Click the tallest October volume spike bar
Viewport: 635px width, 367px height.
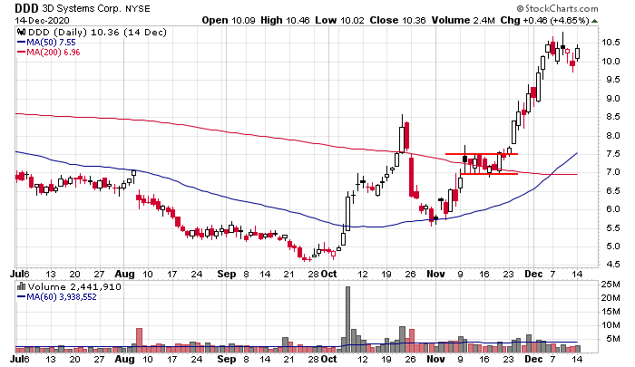(347, 320)
